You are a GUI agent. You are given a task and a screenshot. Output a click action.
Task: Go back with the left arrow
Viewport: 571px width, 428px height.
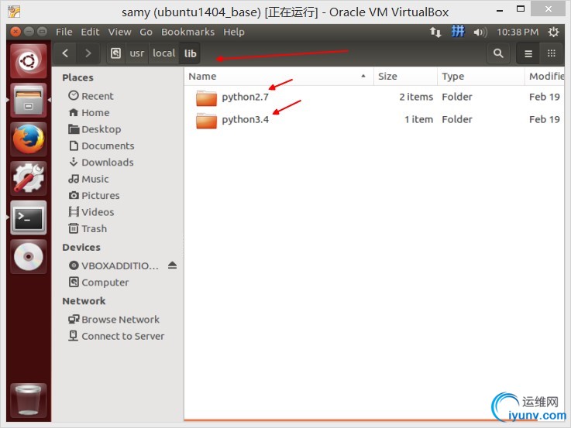[65, 53]
